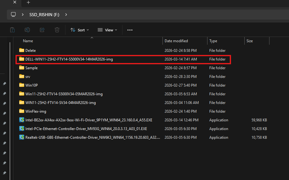The width and height of the screenshot is (289, 180).
Task: Sort by Date modified column header
Action: 176,41
